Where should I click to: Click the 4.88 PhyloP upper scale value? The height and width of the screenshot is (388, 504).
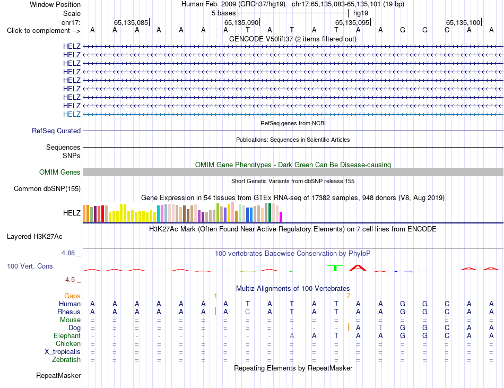click(68, 253)
